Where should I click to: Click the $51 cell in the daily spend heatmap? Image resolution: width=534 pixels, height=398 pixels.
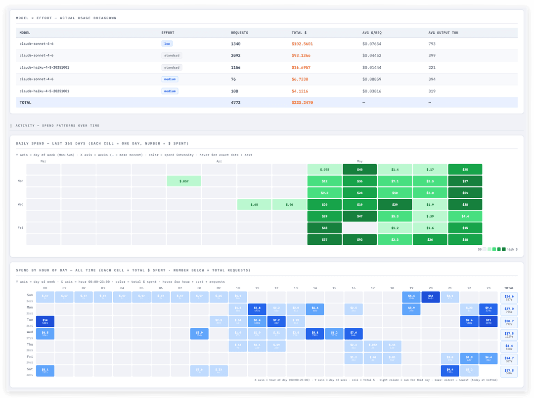465,193
